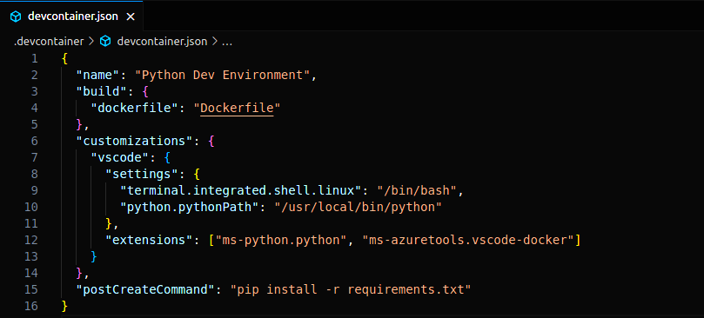Click the closing brace on line 16

coord(64,306)
